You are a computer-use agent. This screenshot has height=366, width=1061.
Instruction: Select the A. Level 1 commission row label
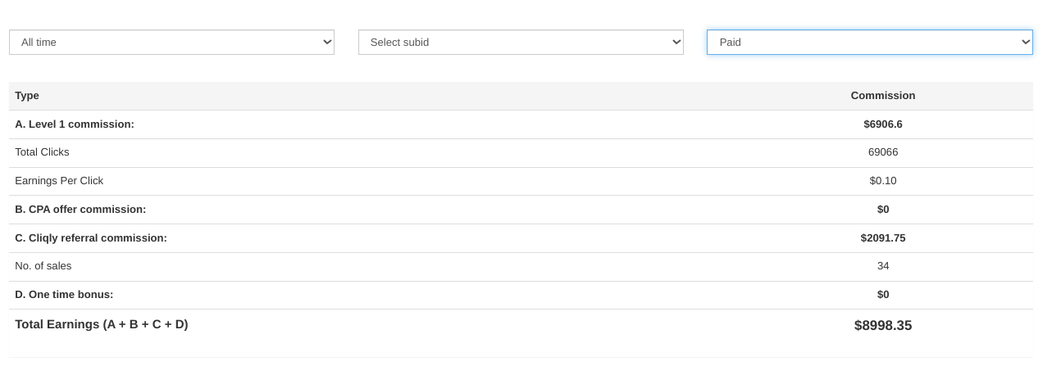tap(75, 124)
